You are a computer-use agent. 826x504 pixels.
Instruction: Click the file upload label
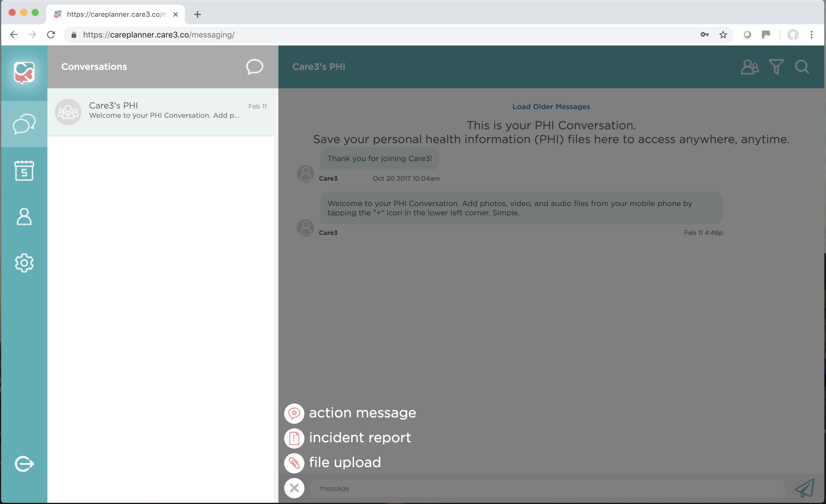[345, 462]
